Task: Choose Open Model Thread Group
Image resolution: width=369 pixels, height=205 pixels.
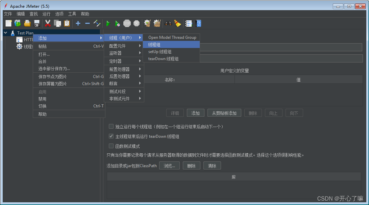Action: click(x=171, y=37)
